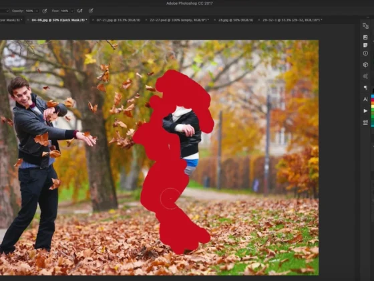
Task: Open the Notes panel icon
Action: pyautogui.click(x=365, y=45)
